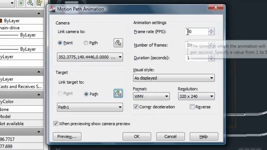Screen dimensions: 267x150
Task: Click the Frame rate (FPS) input field
Action: point(196,32)
